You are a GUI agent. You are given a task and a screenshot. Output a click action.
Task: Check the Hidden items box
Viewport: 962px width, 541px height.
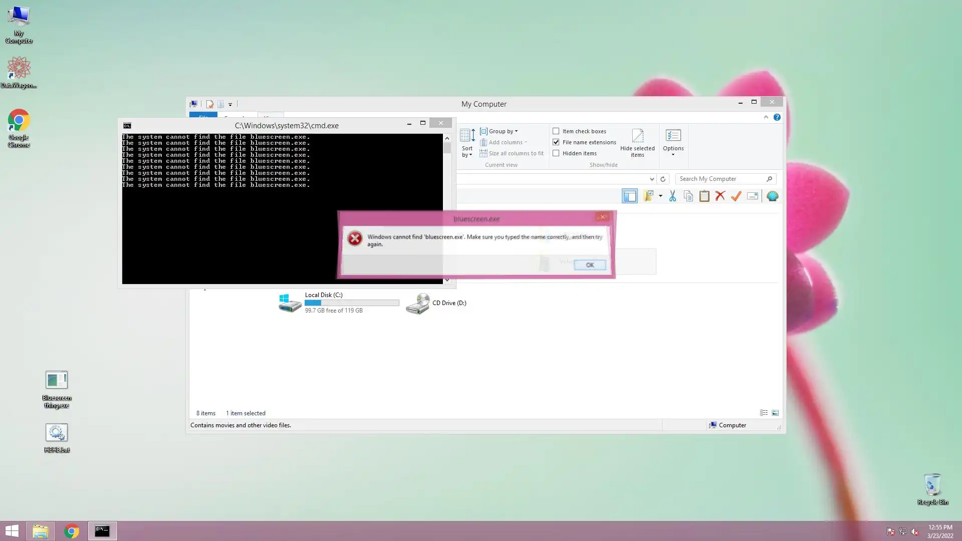[x=556, y=153]
